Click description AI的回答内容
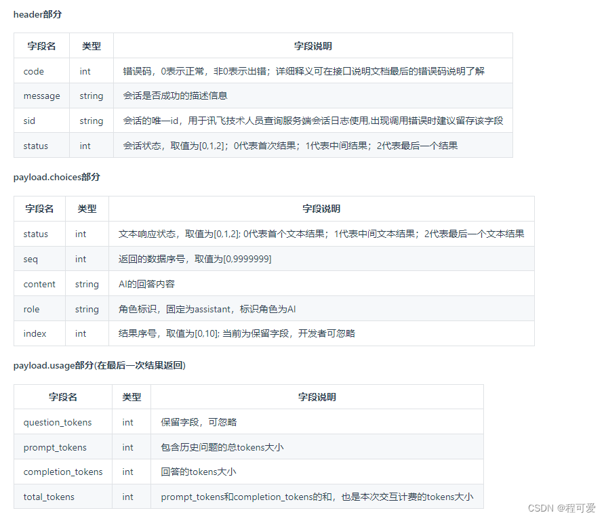 coord(146,284)
